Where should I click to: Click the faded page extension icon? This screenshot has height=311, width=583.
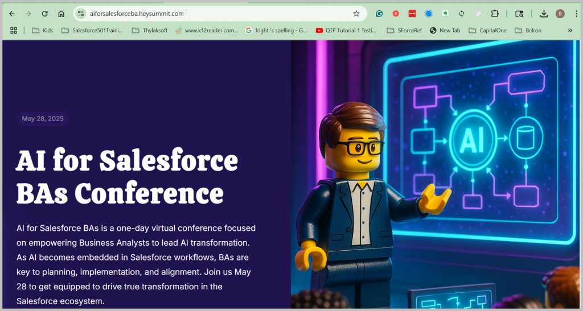(x=478, y=14)
